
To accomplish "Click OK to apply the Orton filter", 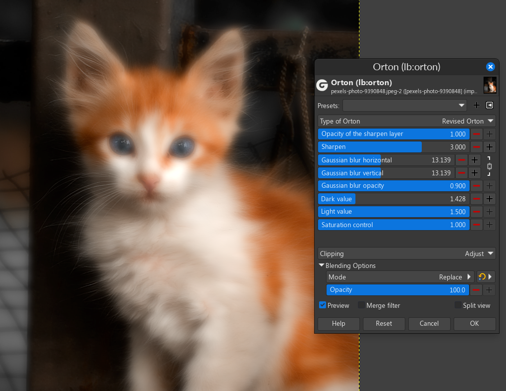I will pos(475,324).
